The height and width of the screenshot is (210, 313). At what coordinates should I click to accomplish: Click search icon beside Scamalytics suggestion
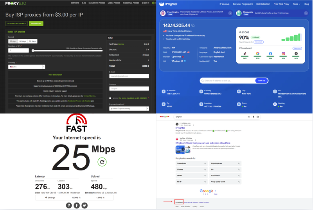pyautogui.click(x=205, y=163)
